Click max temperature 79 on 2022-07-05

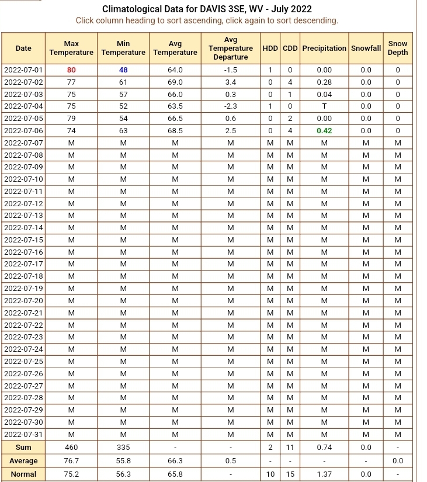click(x=71, y=119)
